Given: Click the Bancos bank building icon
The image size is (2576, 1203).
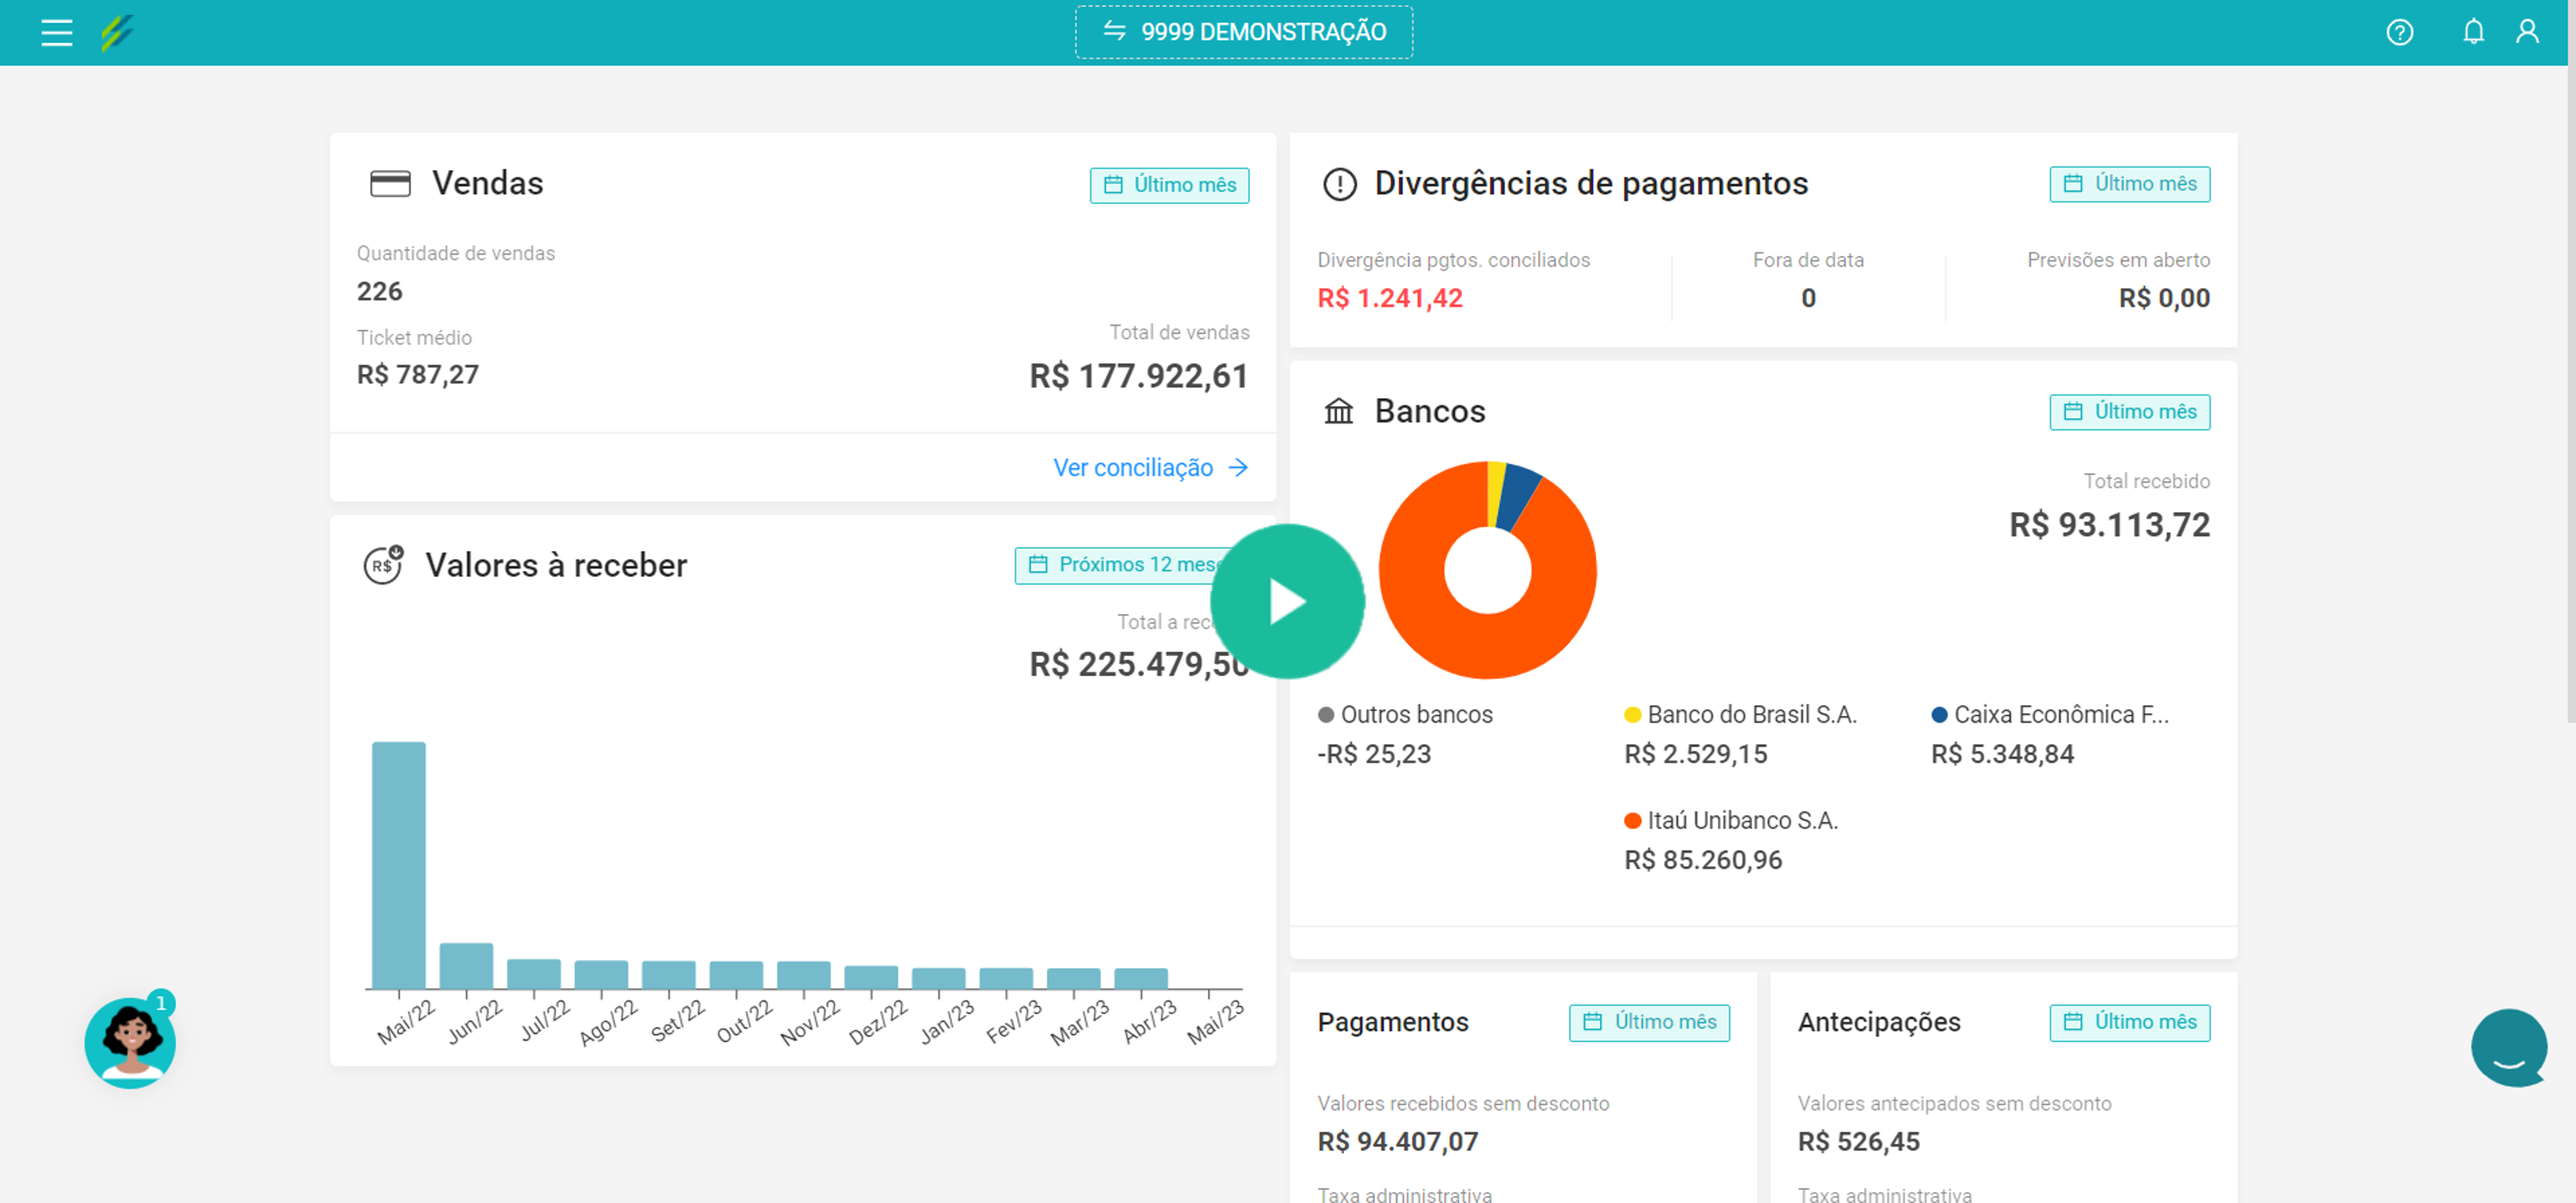Looking at the screenshot, I should point(1338,412).
